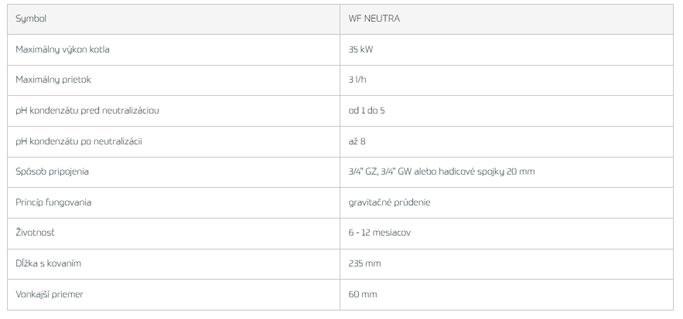This screenshot has height=319, width=683.
Task: Select the 3 l/h value
Action: tap(357, 80)
